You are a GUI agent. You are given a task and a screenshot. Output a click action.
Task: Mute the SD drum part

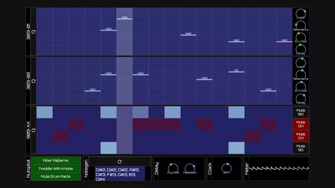click(x=300, y=148)
